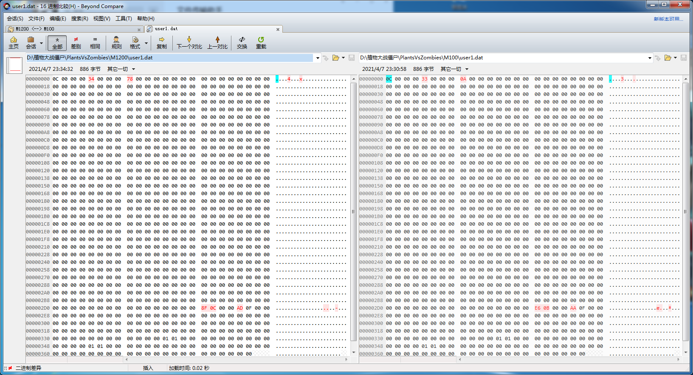The image size is (693, 375).
Task: Toggle Show Same (相同) filter
Action: click(95, 43)
